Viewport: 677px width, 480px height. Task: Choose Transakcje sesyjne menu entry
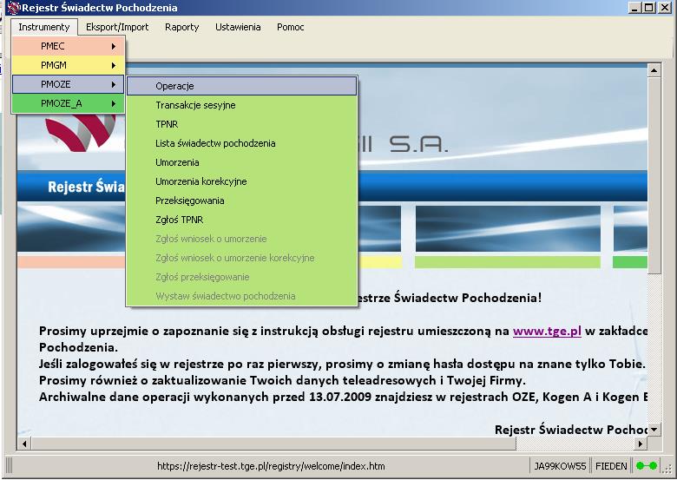click(242, 105)
